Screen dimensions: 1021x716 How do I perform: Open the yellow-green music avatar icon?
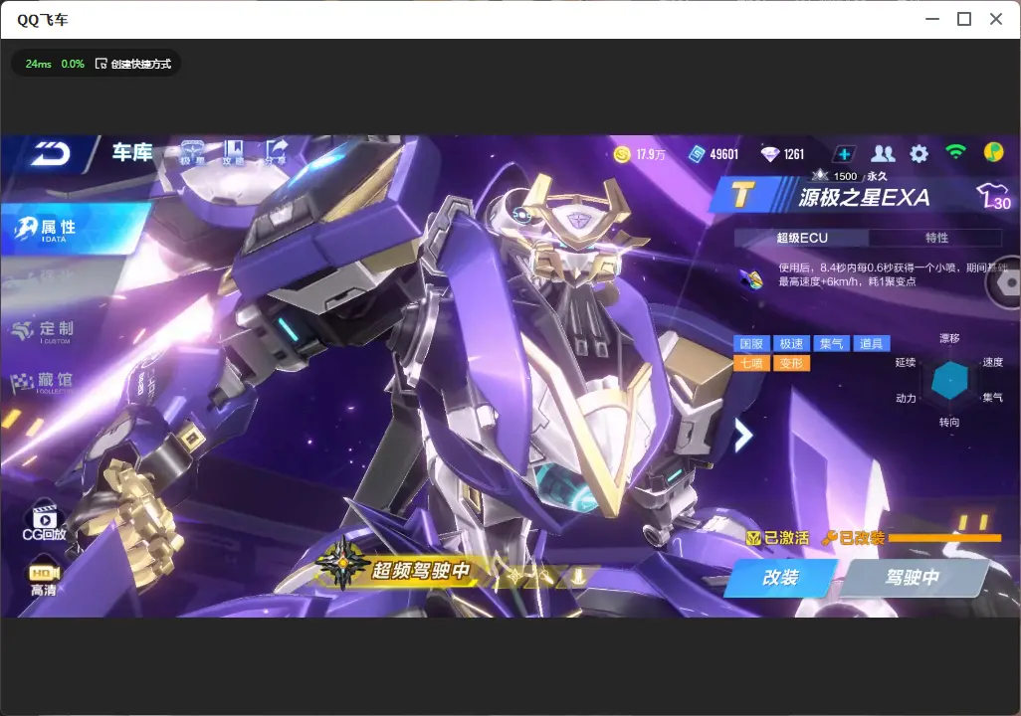[x=993, y=152]
